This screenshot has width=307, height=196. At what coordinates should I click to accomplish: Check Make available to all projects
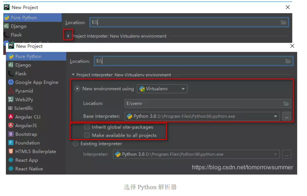87,135
